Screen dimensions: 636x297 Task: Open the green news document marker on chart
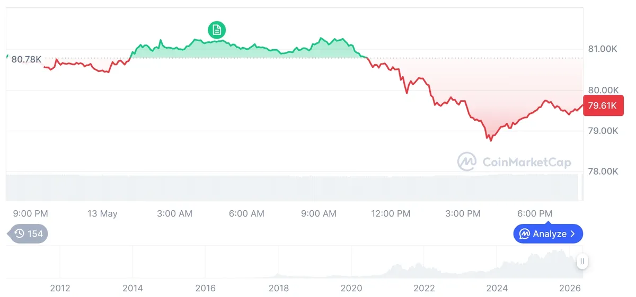coord(216,30)
